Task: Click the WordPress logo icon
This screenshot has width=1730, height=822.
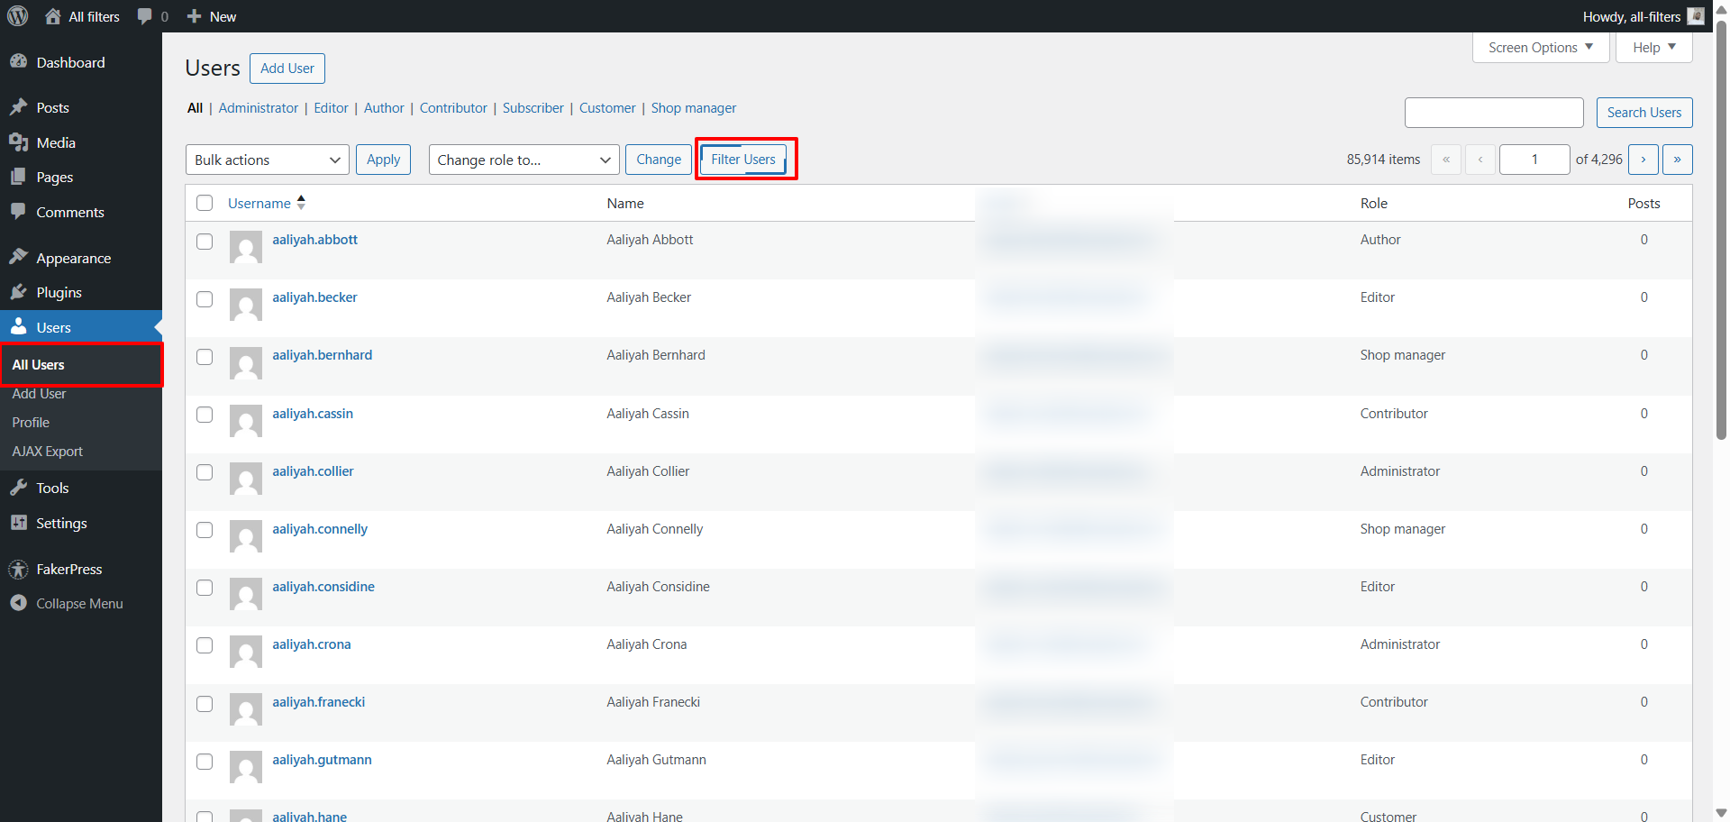Action: click(18, 16)
